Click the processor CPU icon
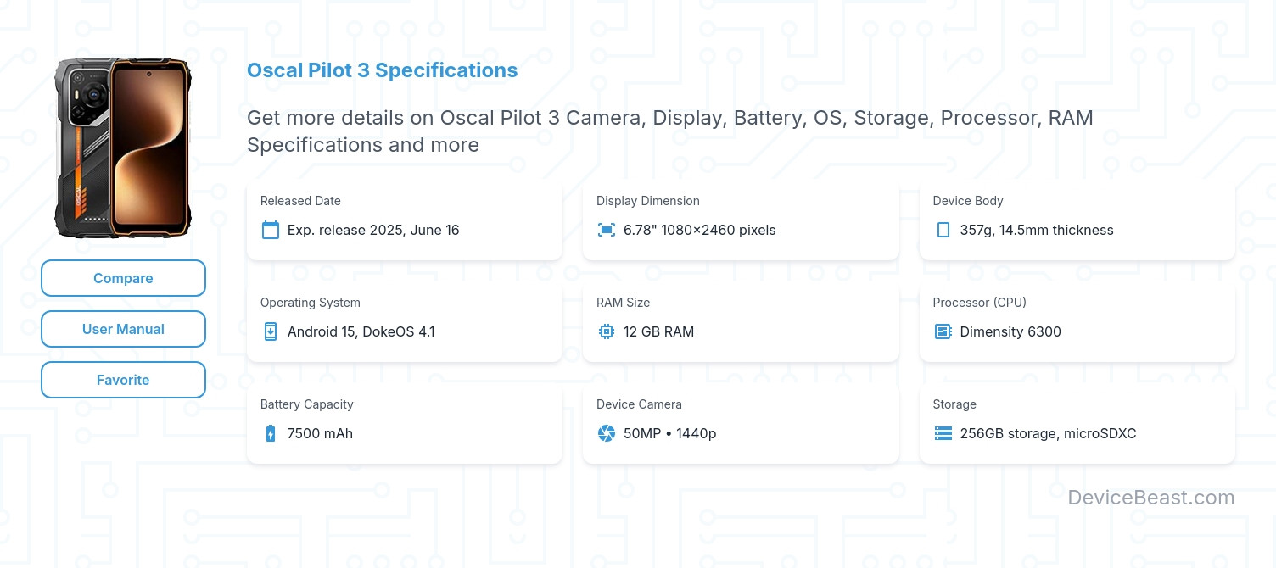The image size is (1276, 568). pos(943,331)
